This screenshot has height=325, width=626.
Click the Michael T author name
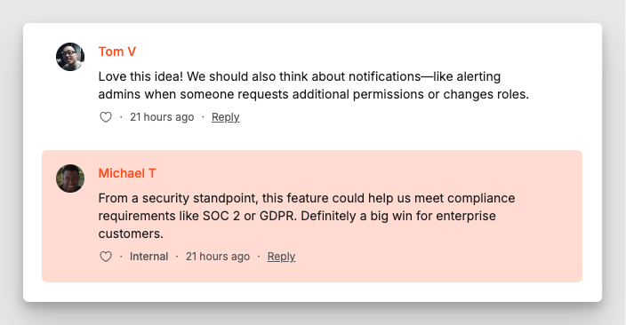click(x=127, y=173)
